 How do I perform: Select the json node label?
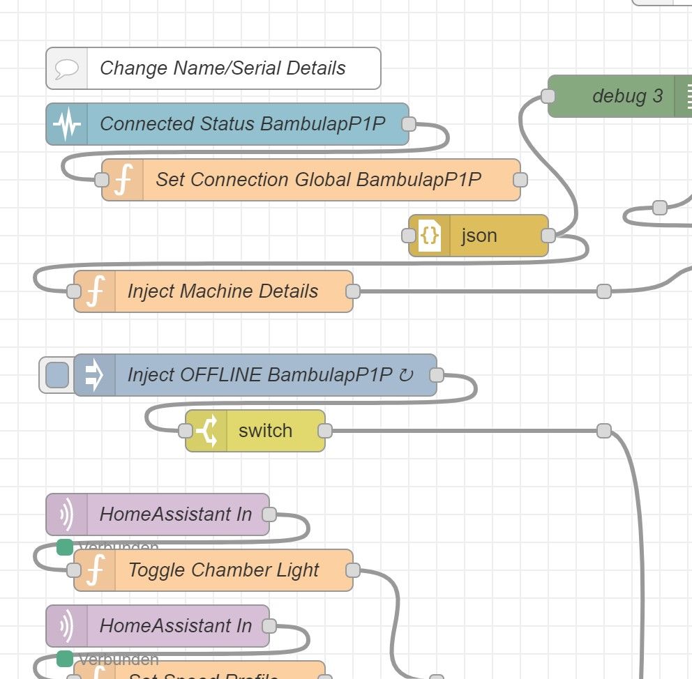(x=479, y=236)
